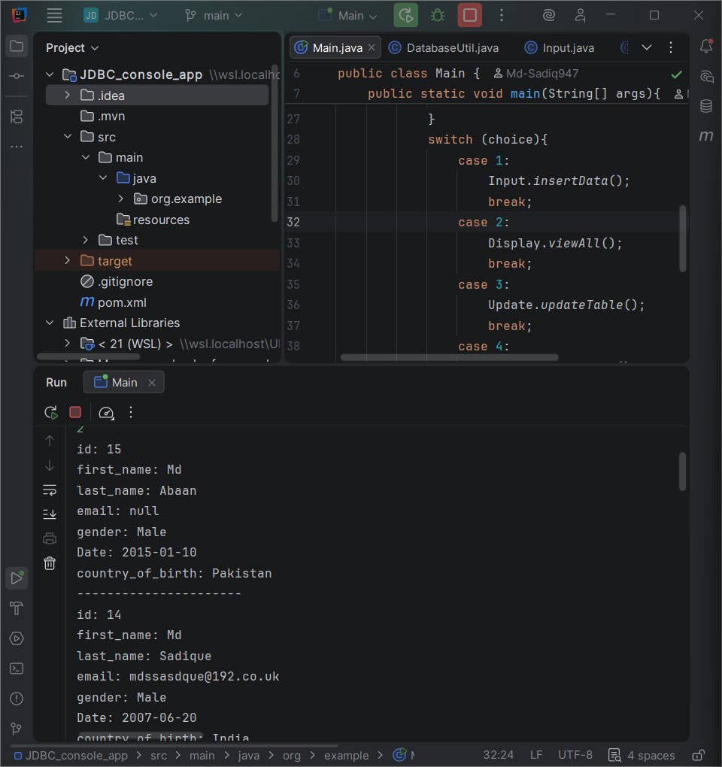Open the AI chat tool window on right bar
This screenshot has width=722, height=767.
click(706, 76)
